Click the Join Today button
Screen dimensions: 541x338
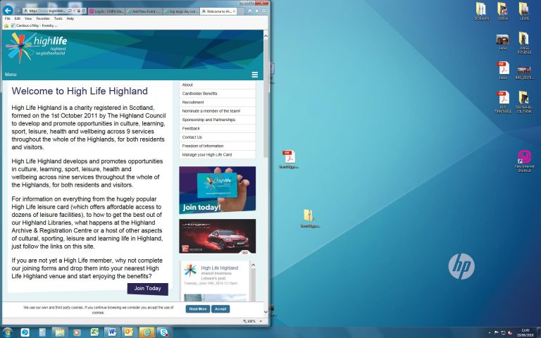coord(148,289)
